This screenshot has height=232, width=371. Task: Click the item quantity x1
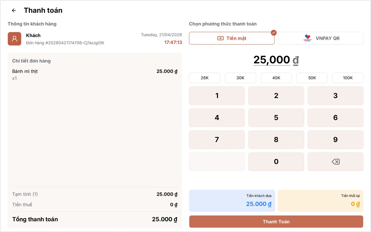tap(15, 78)
